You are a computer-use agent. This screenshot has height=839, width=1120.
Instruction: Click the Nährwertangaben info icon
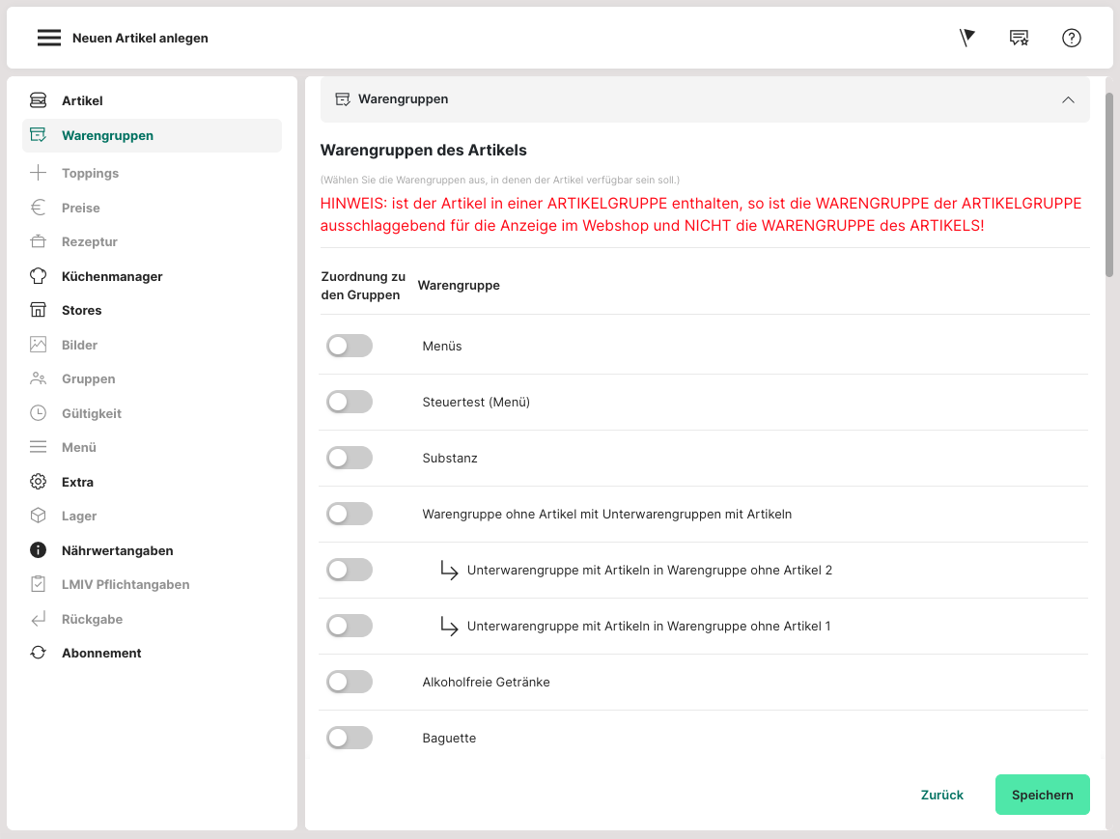(x=38, y=550)
